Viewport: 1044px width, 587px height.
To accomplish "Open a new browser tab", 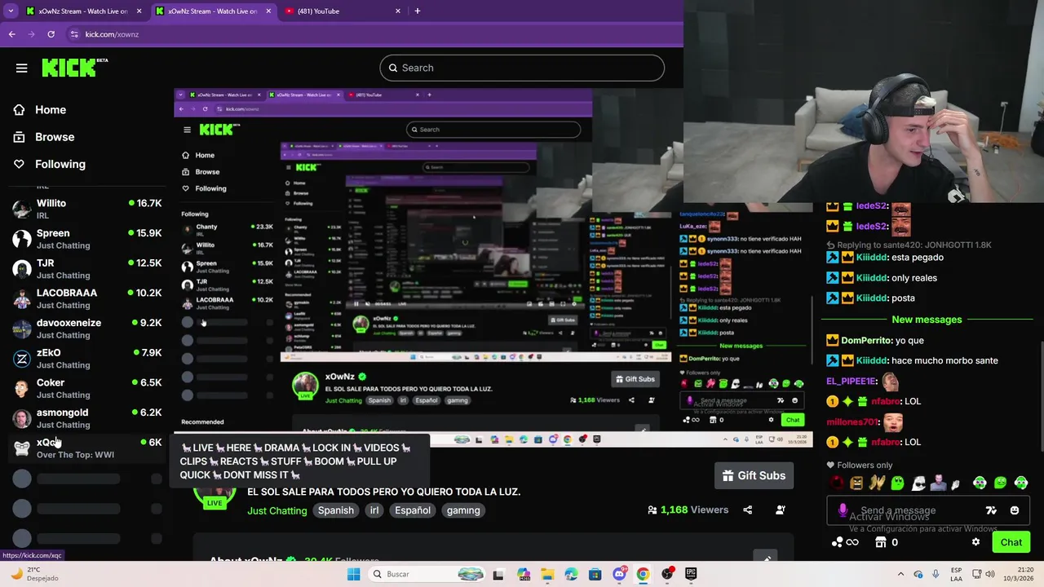I will [418, 11].
